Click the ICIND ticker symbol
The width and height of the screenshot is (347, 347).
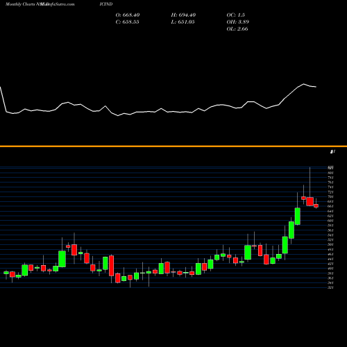point(106,4)
